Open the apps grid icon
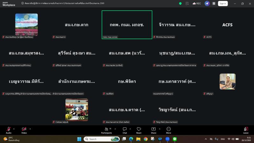 pos(214,3)
